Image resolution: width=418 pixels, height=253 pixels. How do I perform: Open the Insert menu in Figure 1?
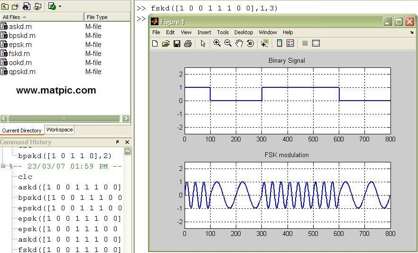point(204,32)
